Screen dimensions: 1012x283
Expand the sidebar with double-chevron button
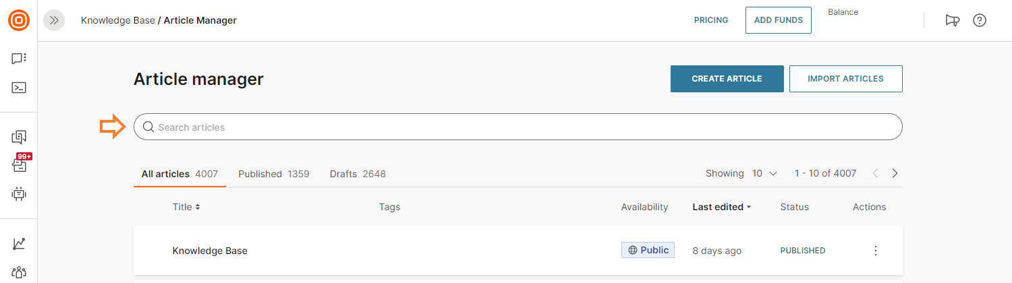54,20
